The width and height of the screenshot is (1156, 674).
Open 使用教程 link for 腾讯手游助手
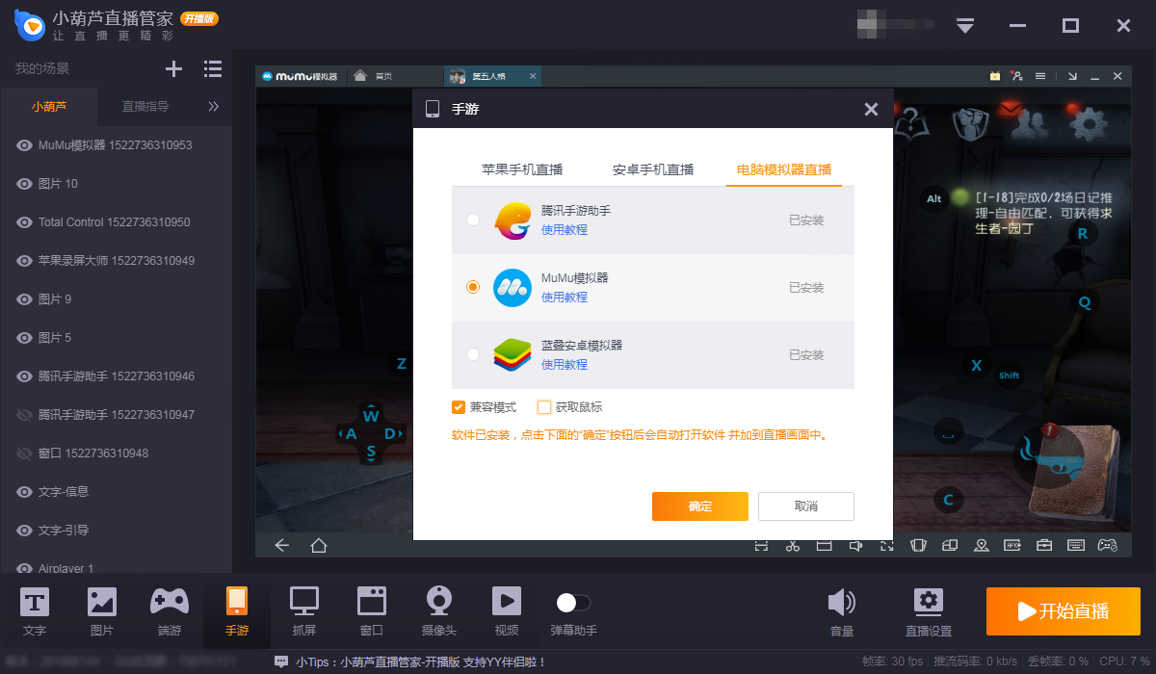click(x=565, y=230)
